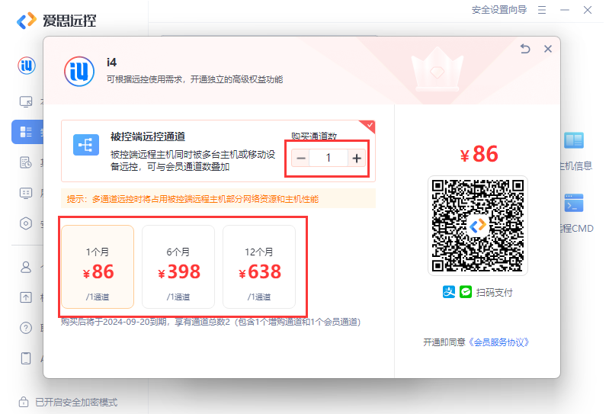
Task: Click the payment QR code
Action: point(477,226)
